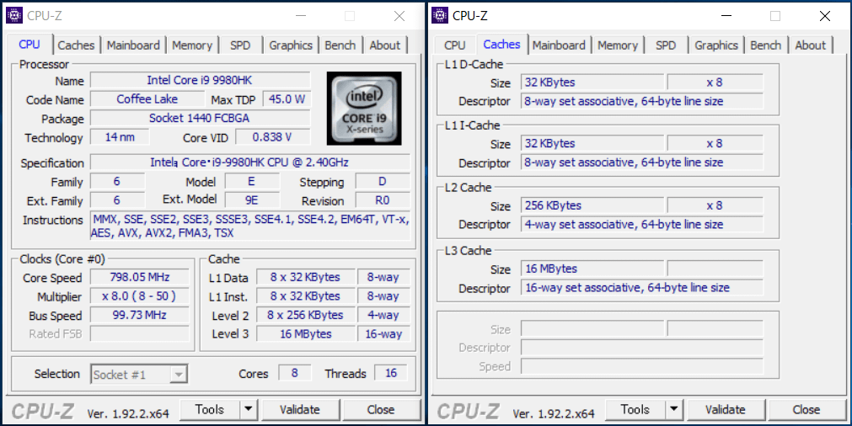The height and width of the screenshot is (426, 852).
Task: Open Bench tab in right CPU-Z window
Action: pyautogui.click(x=765, y=45)
